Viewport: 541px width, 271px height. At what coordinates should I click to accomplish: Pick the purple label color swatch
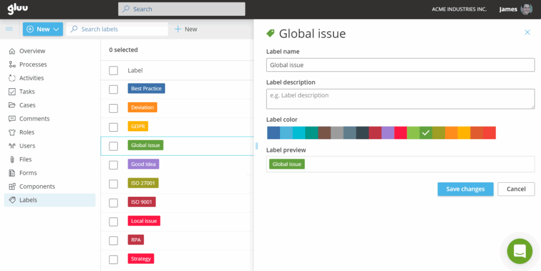click(388, 133)
